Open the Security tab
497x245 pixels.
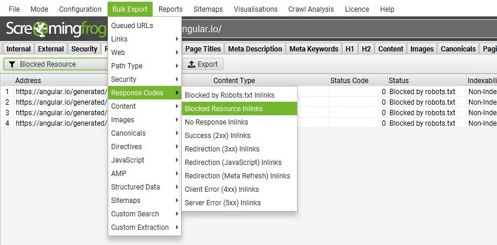(84, 49)
